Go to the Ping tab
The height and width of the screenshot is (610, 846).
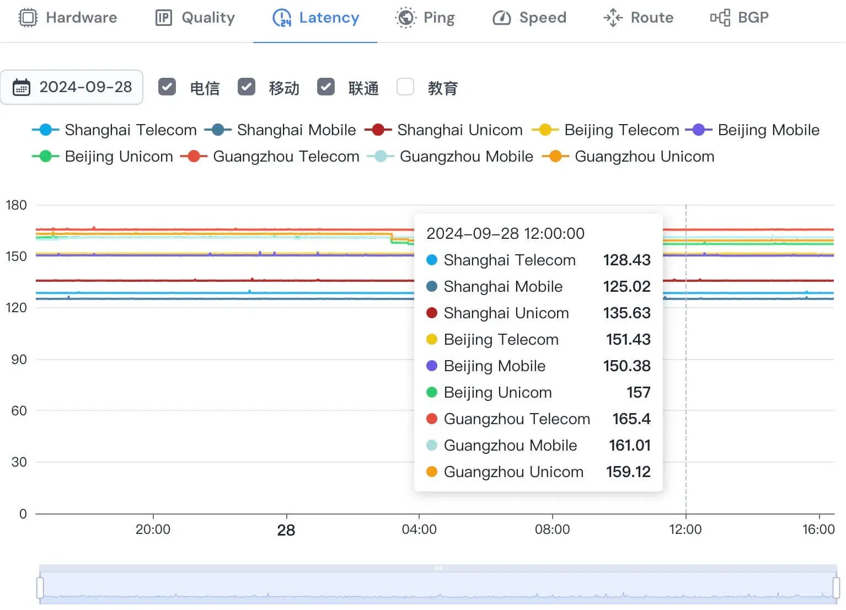click(x=425, y=18)
